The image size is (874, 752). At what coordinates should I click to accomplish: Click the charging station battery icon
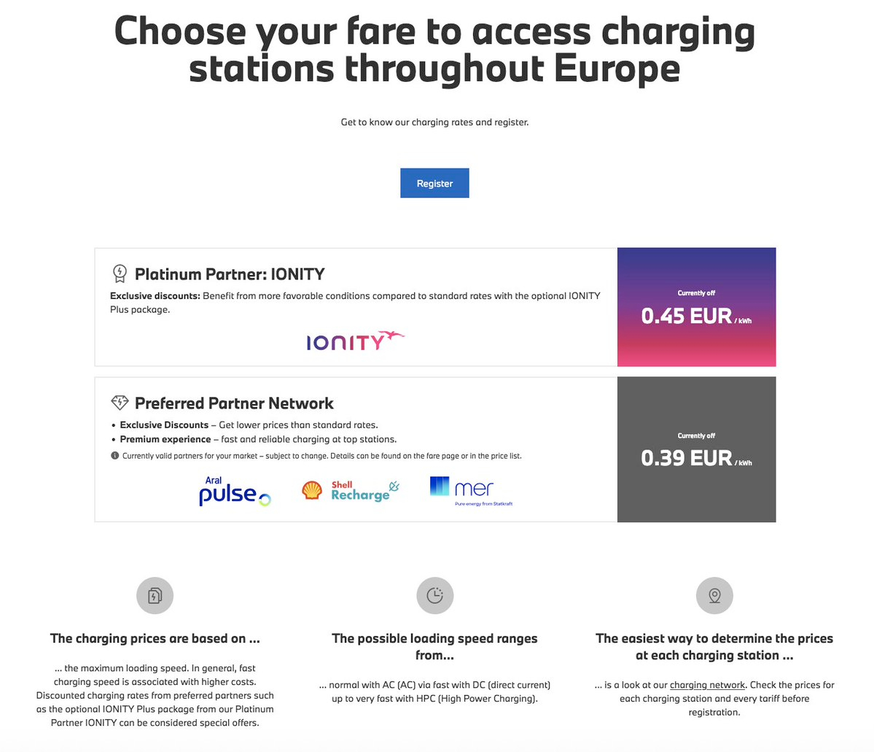tap(155, 595)
